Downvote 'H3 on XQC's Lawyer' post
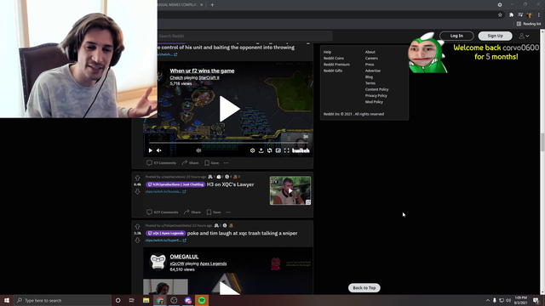The image size is (545, 306). click(x=137, y=191)
